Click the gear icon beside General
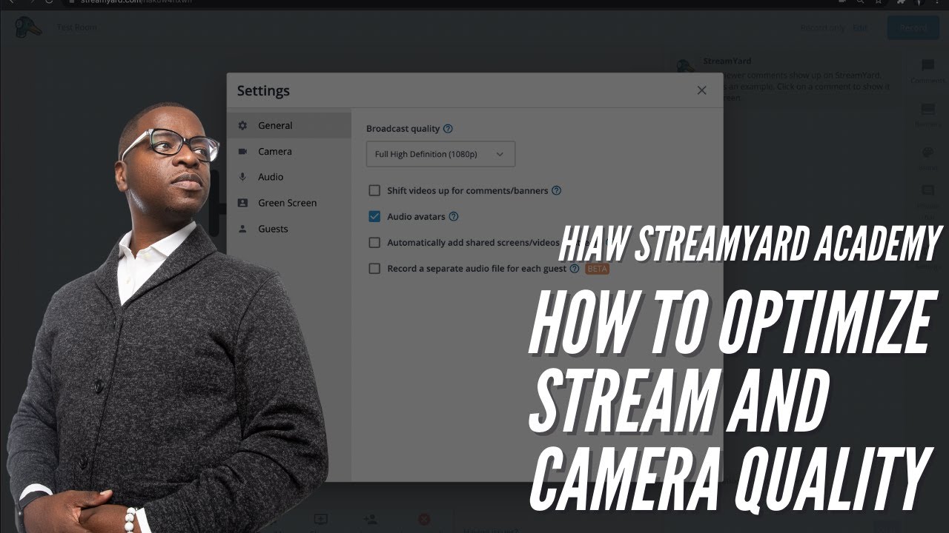 click(242, 125)
